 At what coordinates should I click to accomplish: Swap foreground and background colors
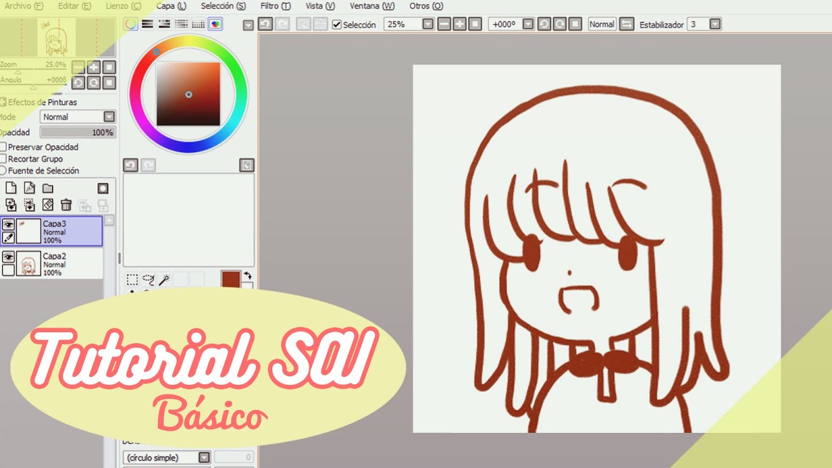click(247, 276)
